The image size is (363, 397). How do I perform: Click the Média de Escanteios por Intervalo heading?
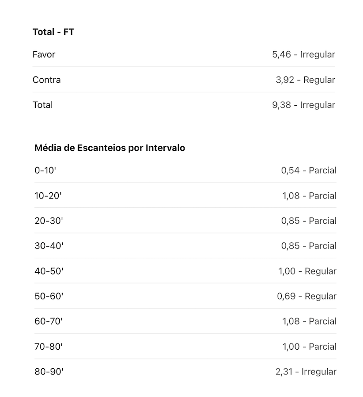(x=110, y=148)
